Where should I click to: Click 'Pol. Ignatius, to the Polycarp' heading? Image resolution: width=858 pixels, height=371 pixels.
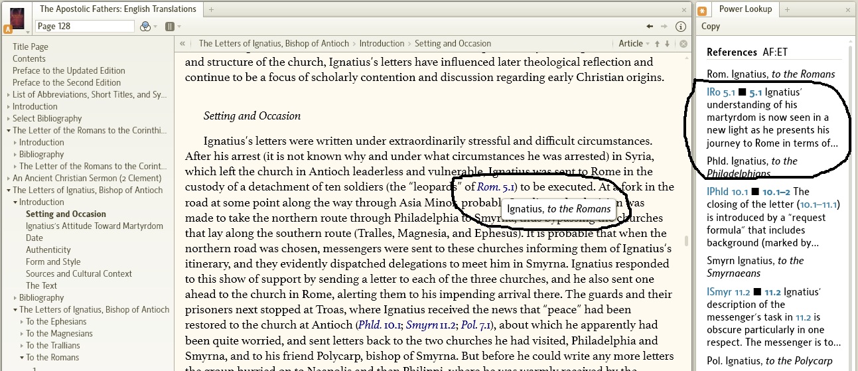770,361
